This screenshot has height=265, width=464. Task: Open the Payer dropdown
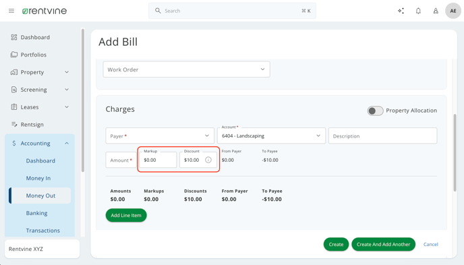[160, 136]
